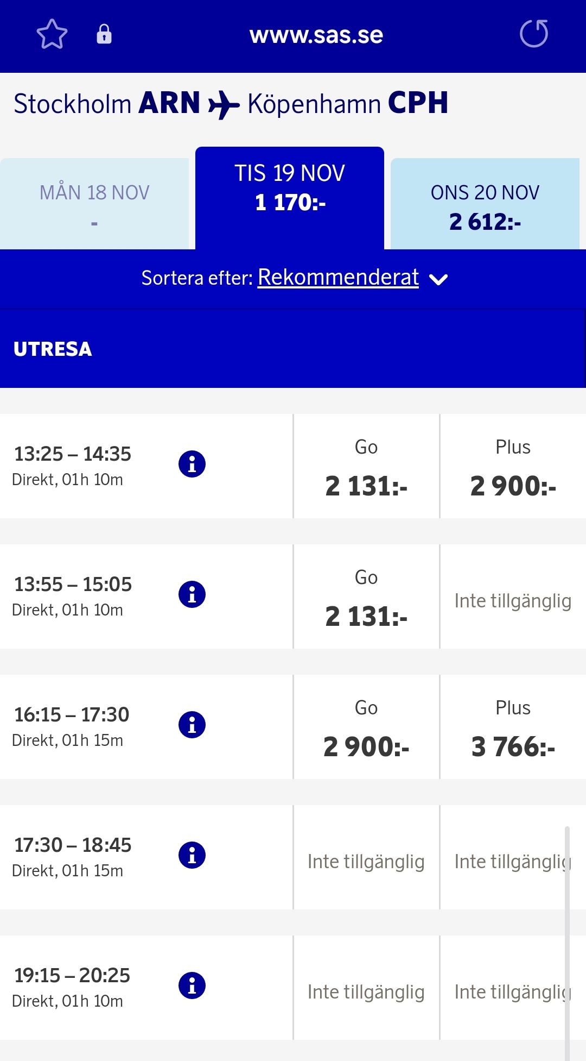Tap the www.sas.se address bar

coord(316,35)
